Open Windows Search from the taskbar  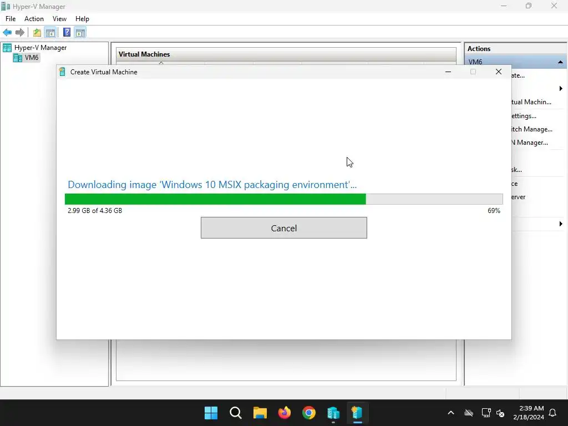[235, 413]
